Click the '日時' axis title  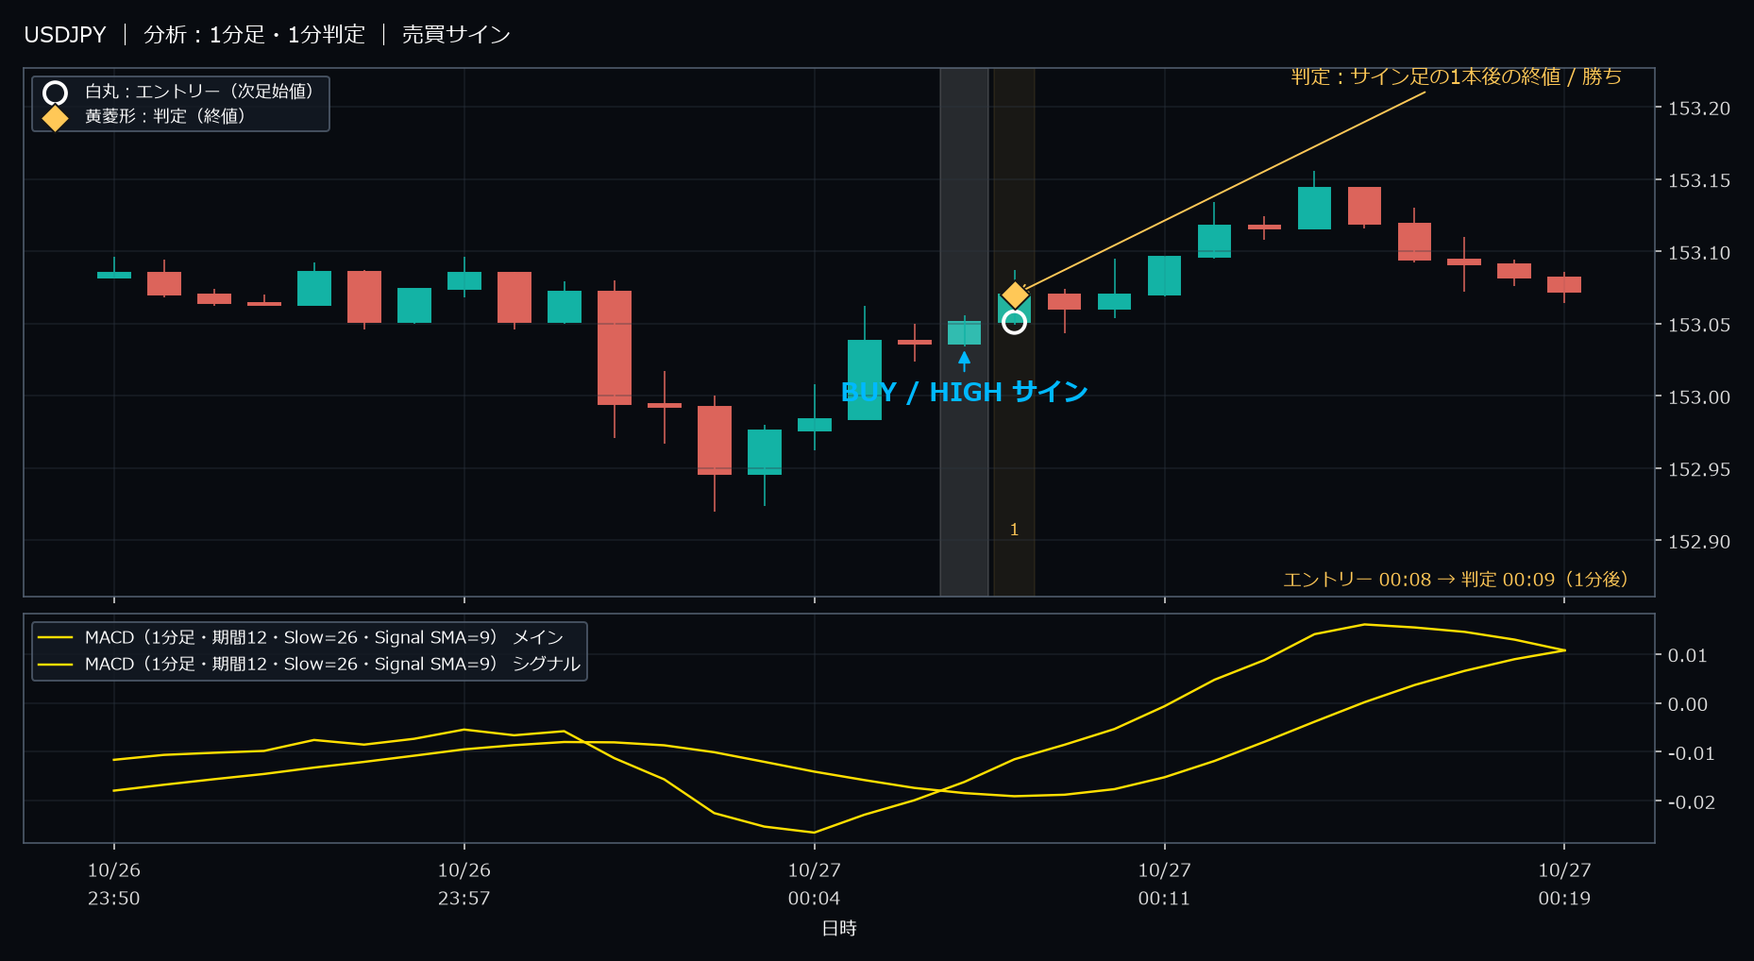point(839,928)
